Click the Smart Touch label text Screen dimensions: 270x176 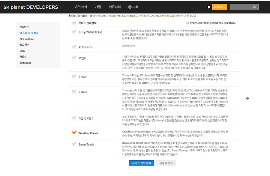(86, 144)
